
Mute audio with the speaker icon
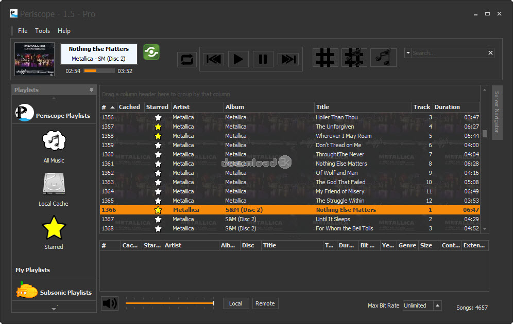[x=110, y=303]
